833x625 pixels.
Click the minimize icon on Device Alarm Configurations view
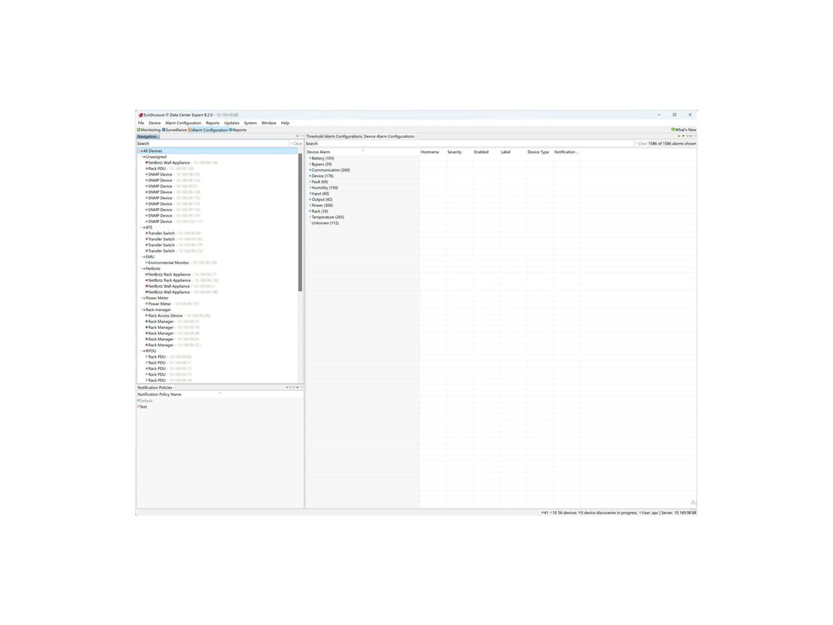(x=695, y=136)
